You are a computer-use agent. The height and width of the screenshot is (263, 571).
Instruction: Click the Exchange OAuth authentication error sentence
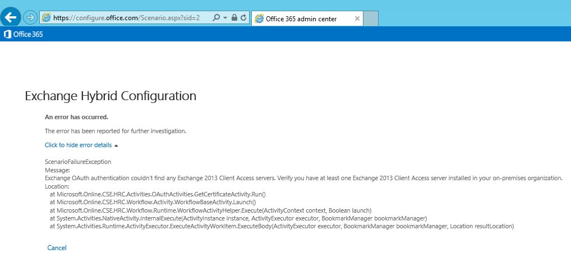(303, 178)
